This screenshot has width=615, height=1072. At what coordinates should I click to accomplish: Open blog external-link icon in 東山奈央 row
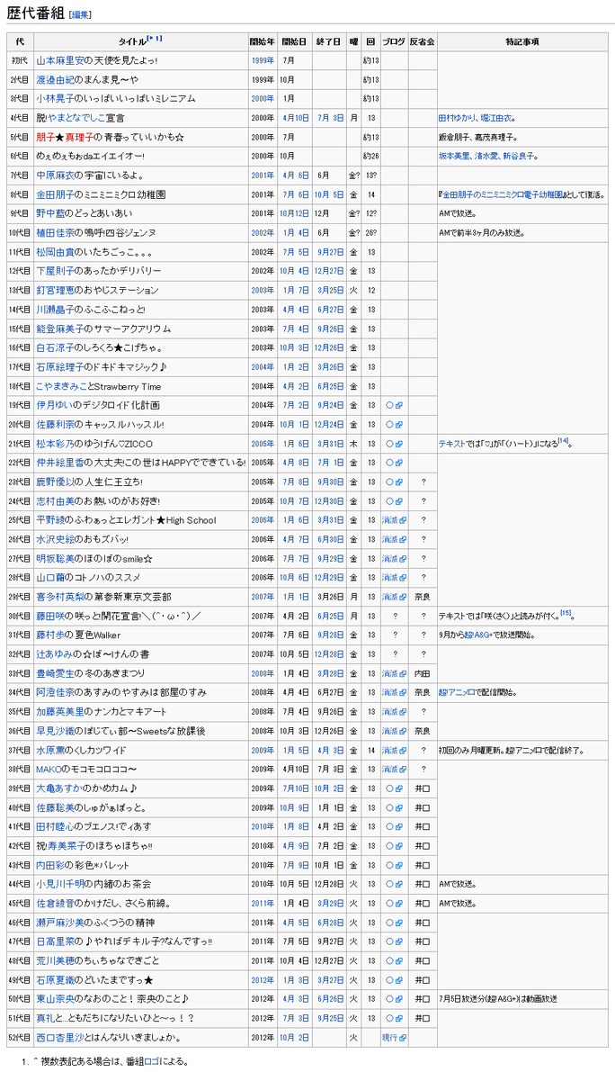pos(398,999)
